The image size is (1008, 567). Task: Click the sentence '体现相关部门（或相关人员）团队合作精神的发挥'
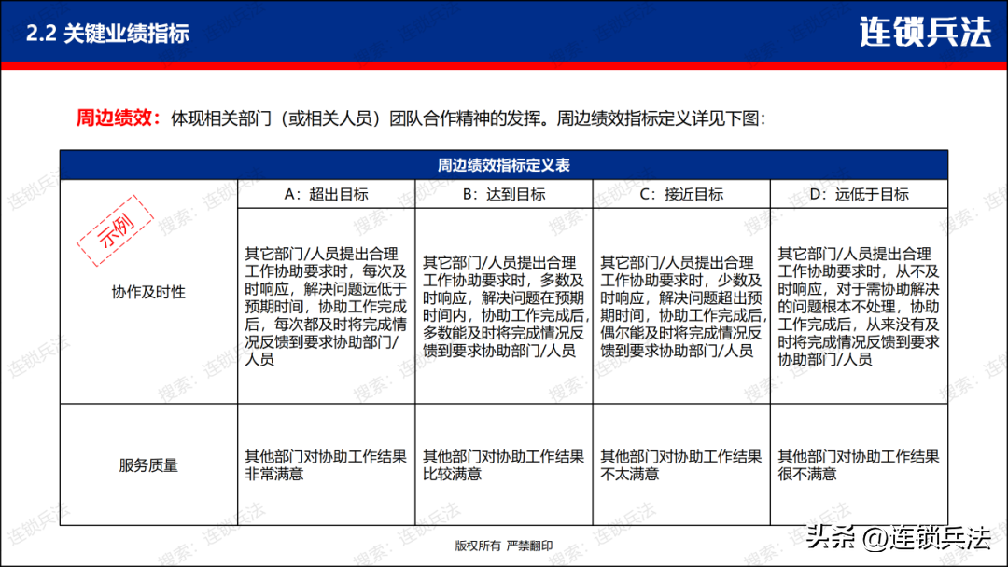click(357, 118)
